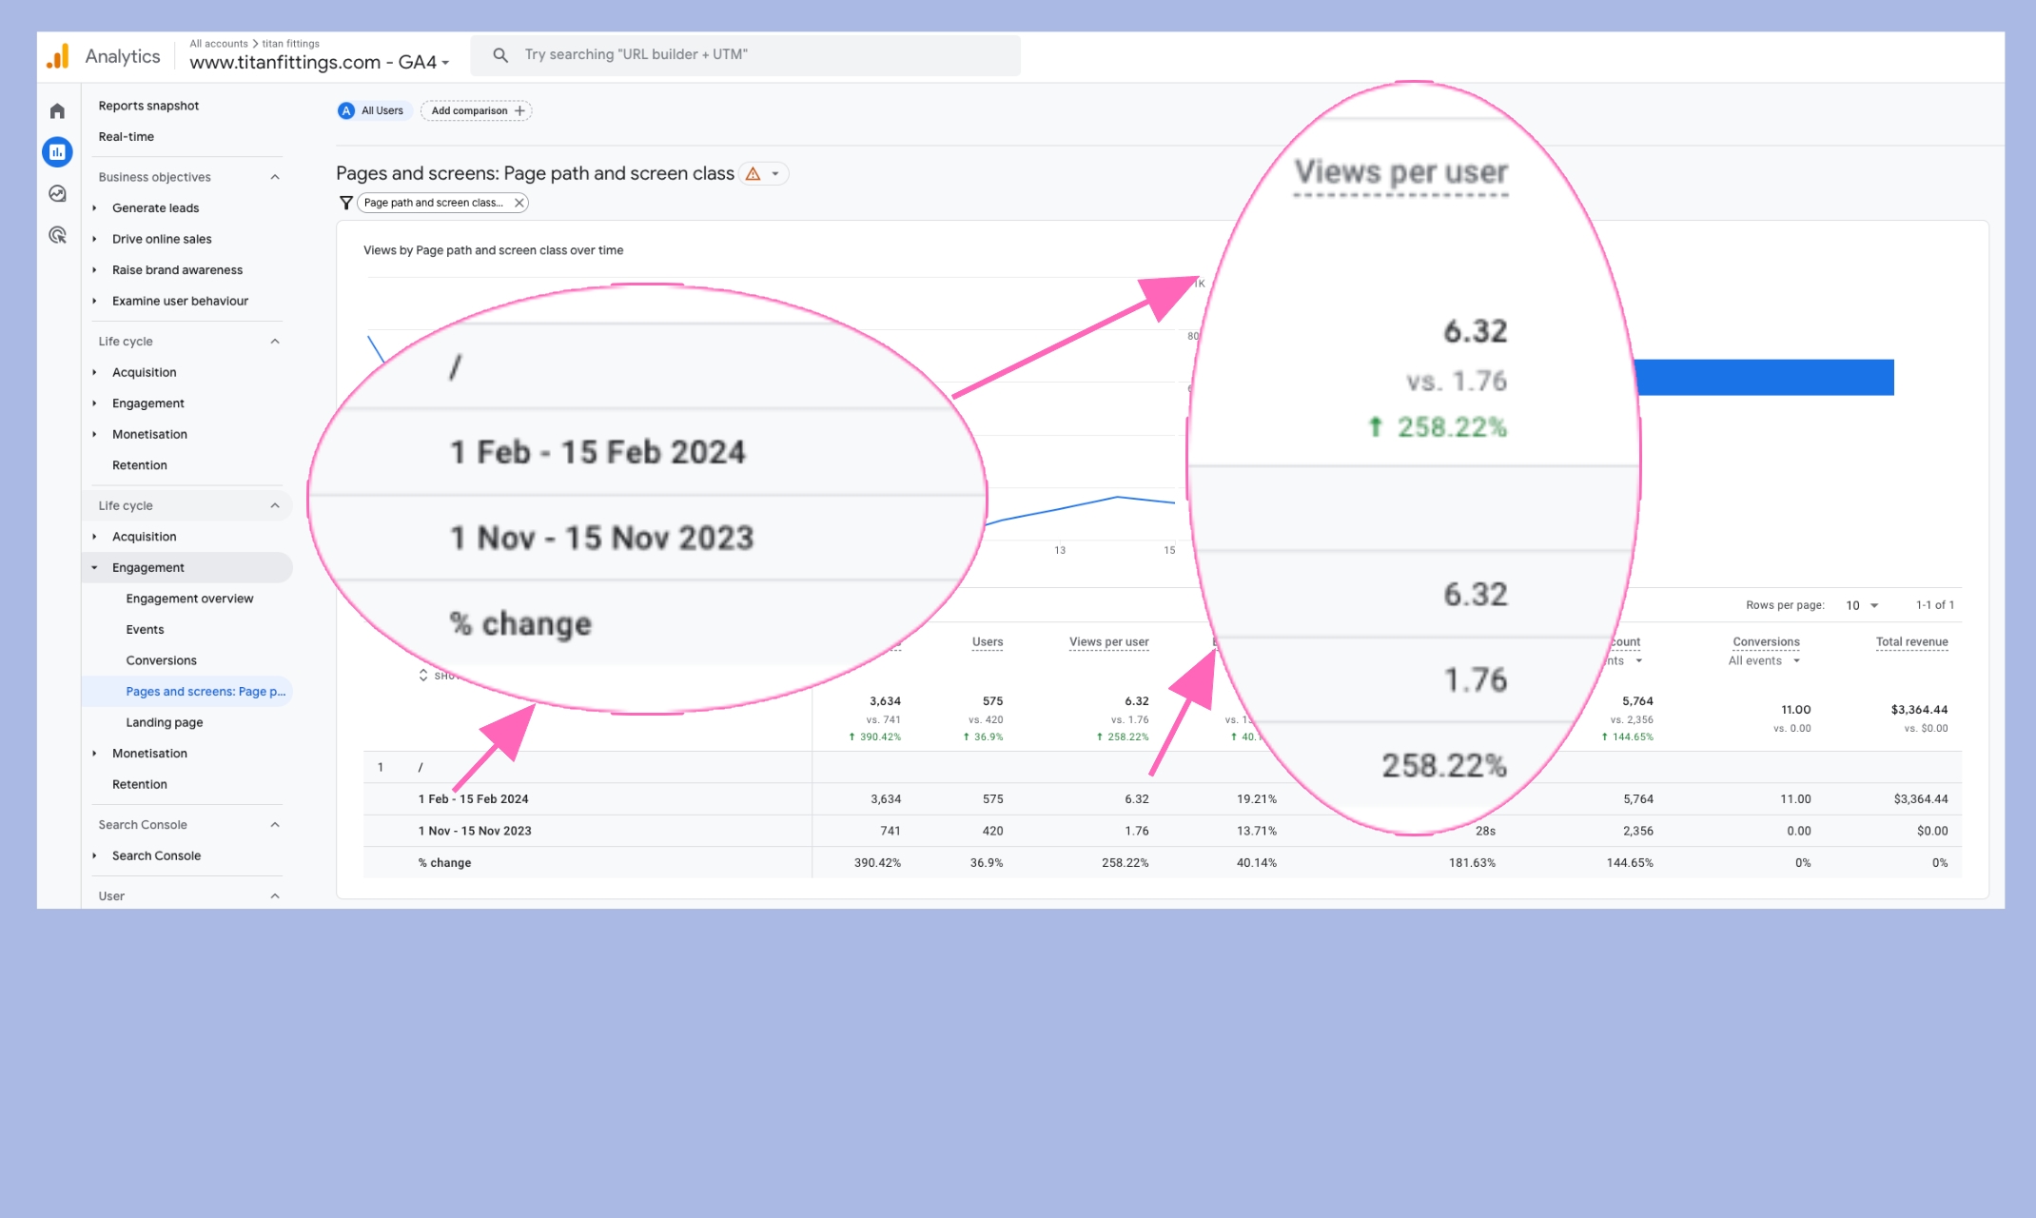2036x1218 pixels.
Task: Open Engagement overview report
Action: click(189, 599)
